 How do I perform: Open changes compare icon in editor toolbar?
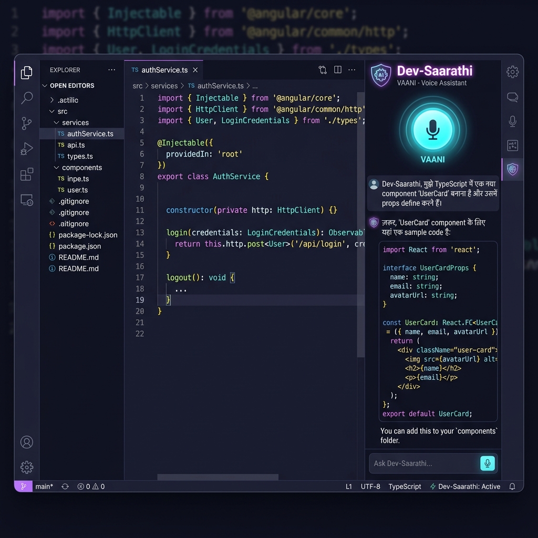tap(323, 70)
